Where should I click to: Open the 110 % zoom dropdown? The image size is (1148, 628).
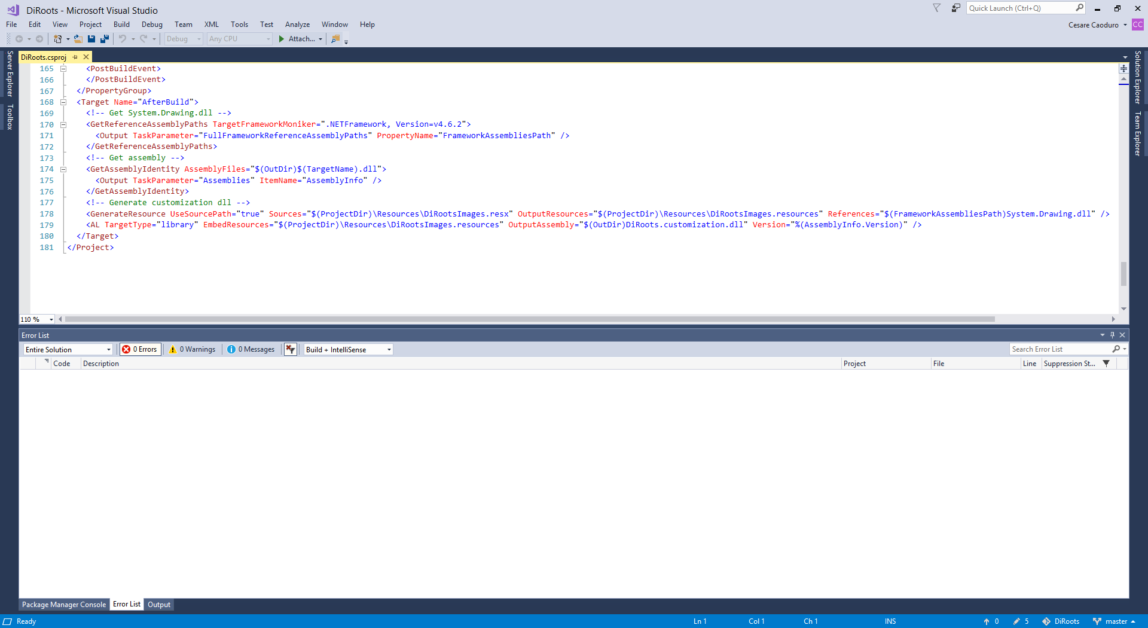point(37,319)
